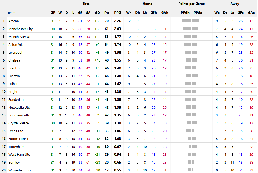Screen dimensions: 258x173
Task: Sort by away wins Wa header
Action: pyautogui.click(x=217, y=13)
